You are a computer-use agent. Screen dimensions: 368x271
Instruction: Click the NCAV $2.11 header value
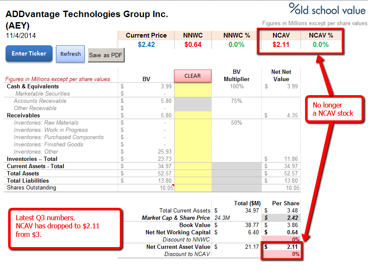click(x=281, y=44)
